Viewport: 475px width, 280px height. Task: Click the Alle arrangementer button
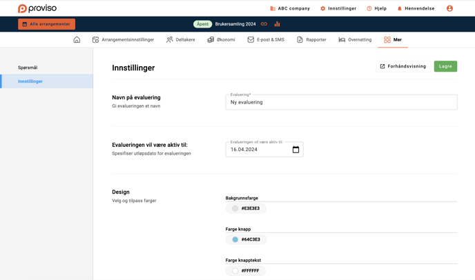click(46, 24)
